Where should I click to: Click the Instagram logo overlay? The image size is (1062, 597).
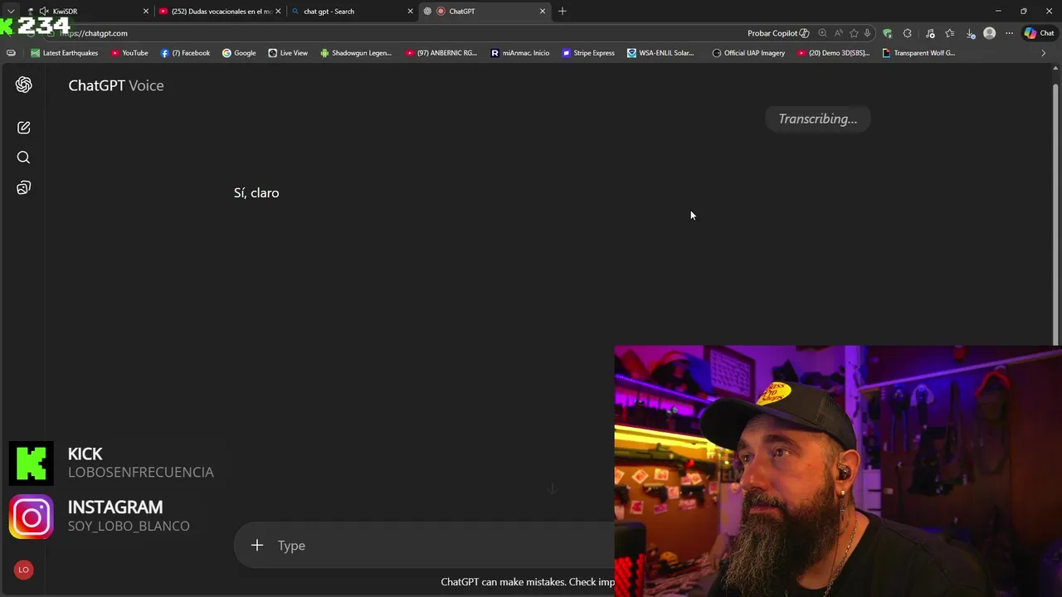click(x=31, y=517)
